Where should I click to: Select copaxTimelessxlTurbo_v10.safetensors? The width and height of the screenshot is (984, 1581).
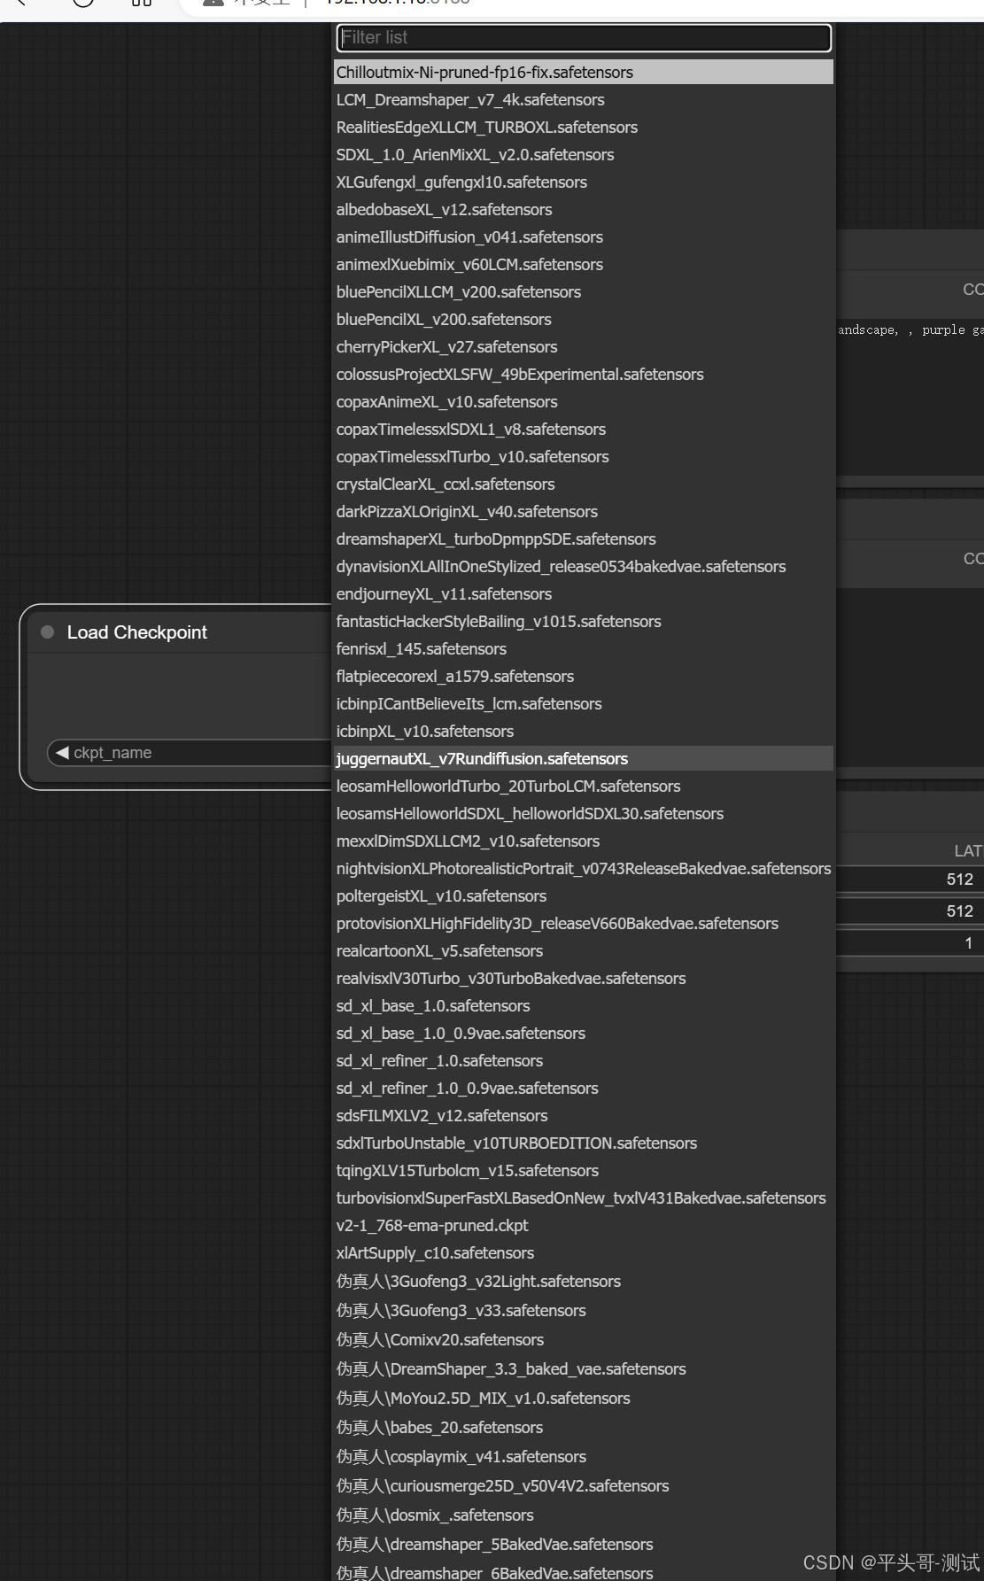click(x=584, y=457)
